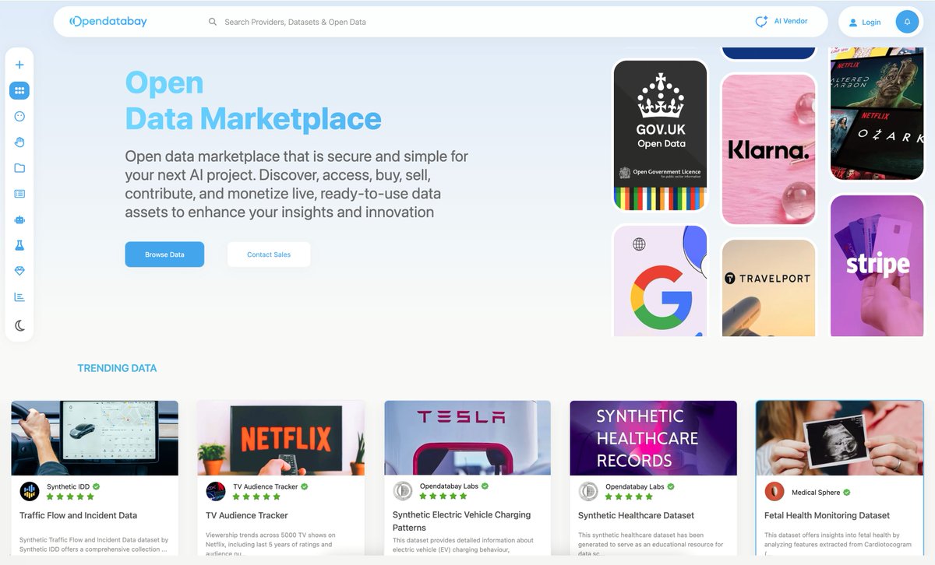The image size is (935, 565).
Task: Click the Login button
Action: click(x=864, y=22)
